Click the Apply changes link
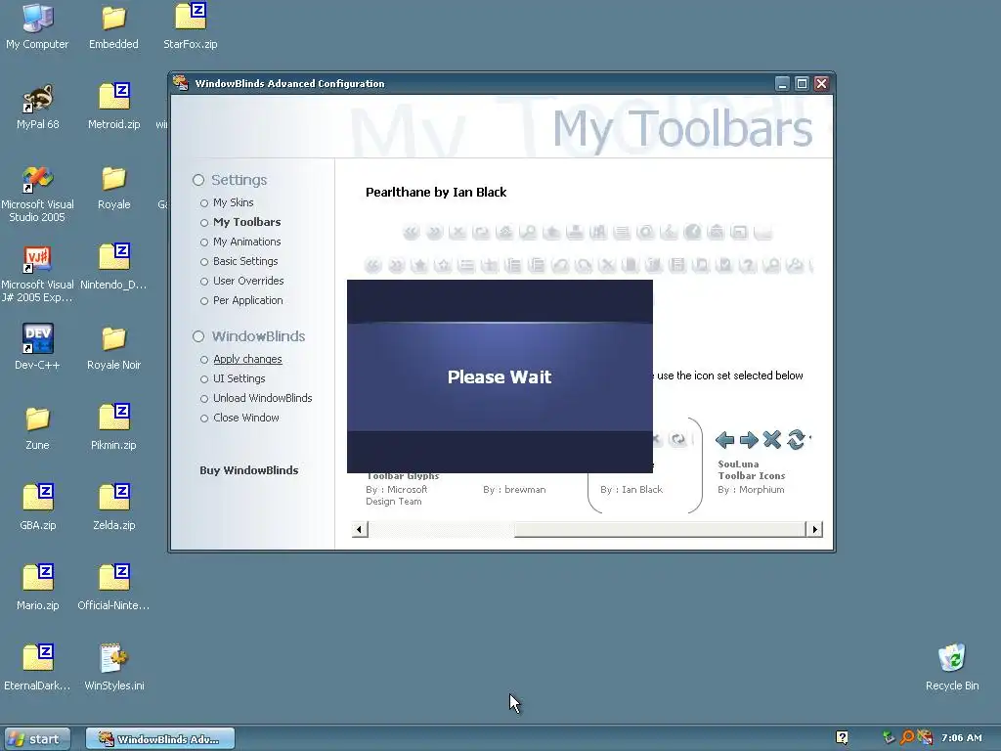 pos(247,359)
